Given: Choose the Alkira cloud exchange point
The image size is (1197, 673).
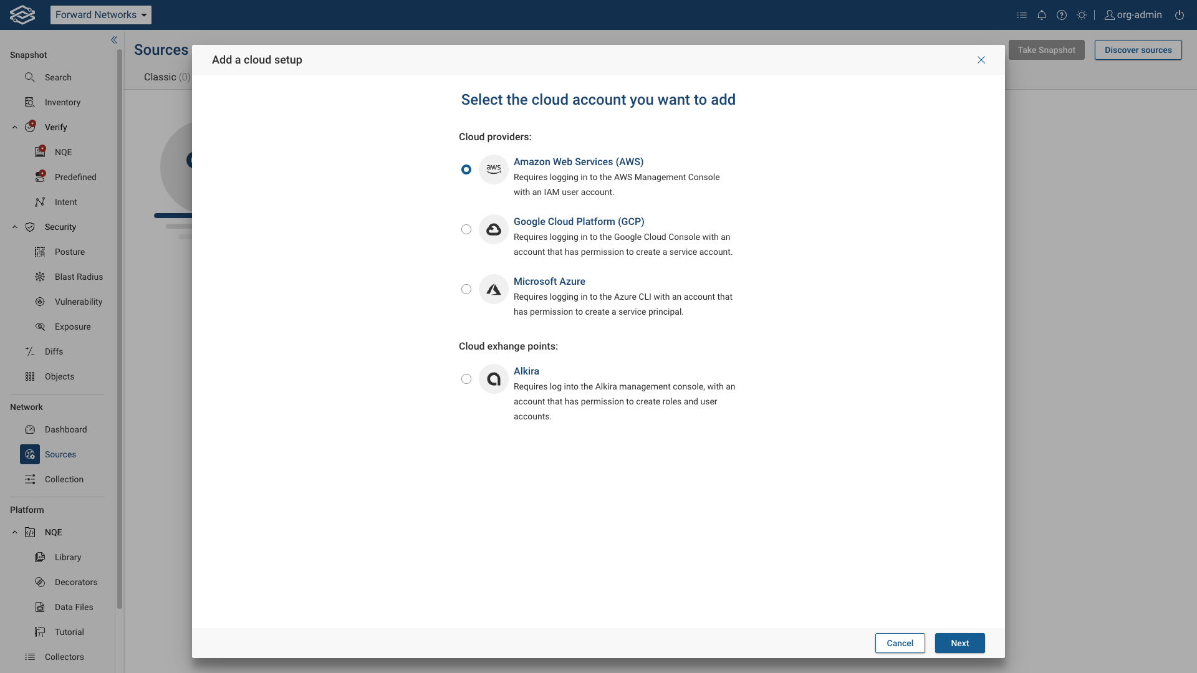Looking at the screenshot, I should pyautogui.click(x=466, y=379).
